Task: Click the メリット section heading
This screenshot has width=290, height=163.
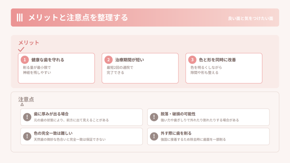Action: (29, 43)
